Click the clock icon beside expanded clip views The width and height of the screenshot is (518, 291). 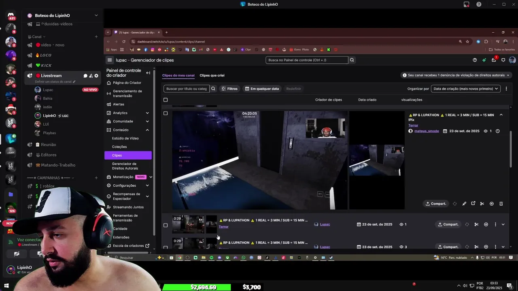click(x=498, y=131)
